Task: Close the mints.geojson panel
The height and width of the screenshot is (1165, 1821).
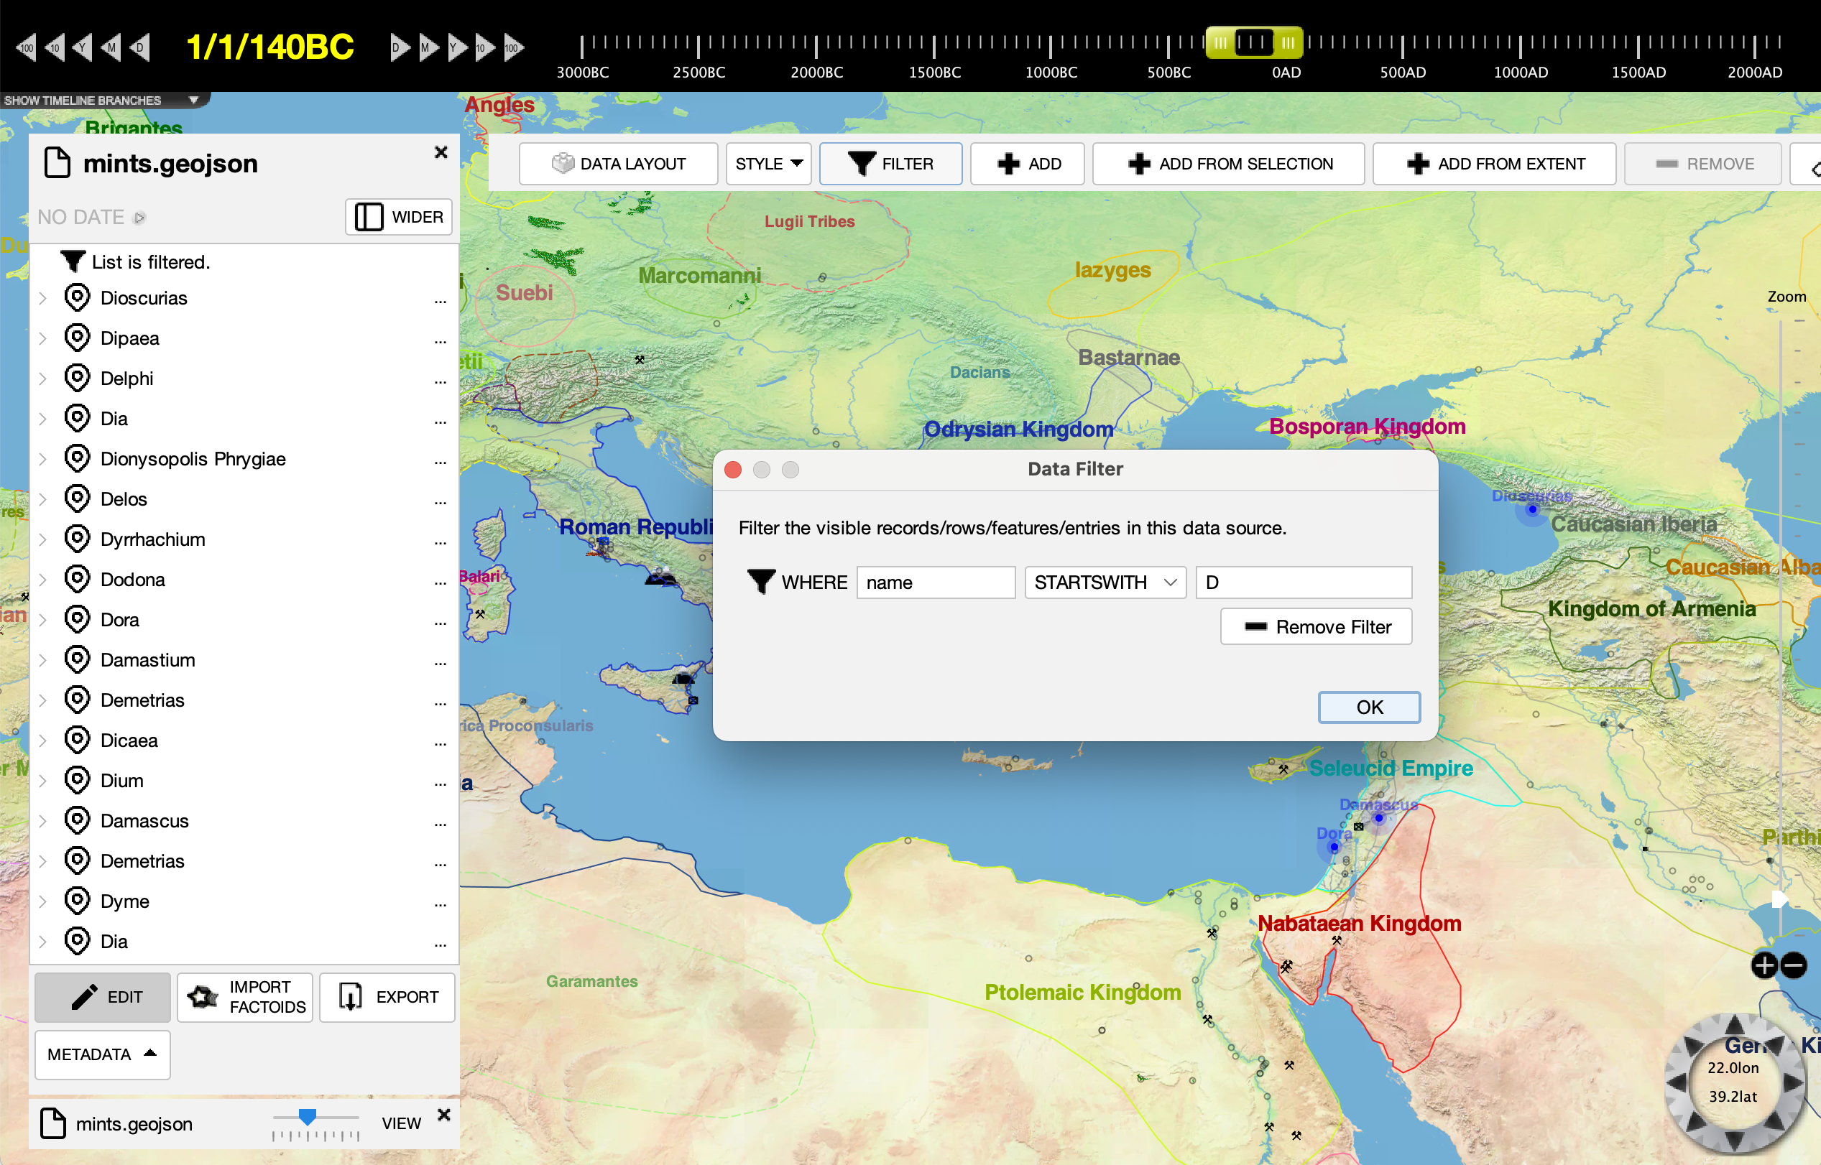Action: (x=441, y=152)
